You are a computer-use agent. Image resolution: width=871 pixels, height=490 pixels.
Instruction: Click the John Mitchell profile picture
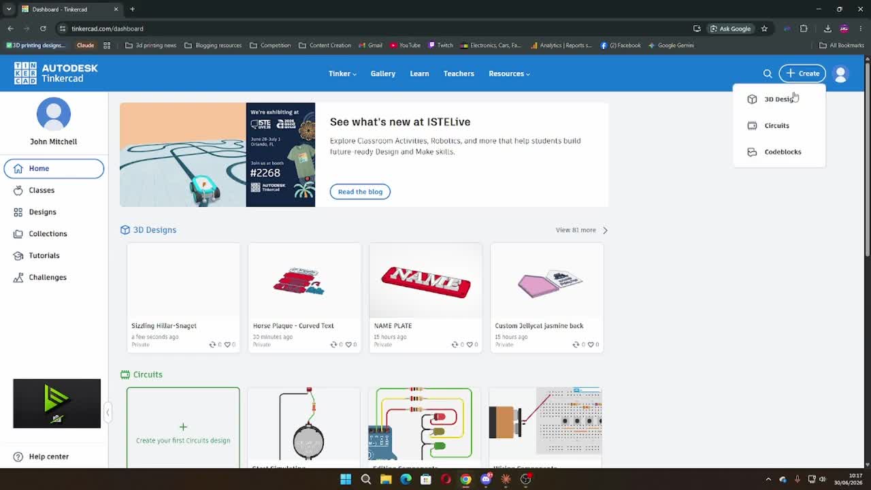(x=54, y=114)
